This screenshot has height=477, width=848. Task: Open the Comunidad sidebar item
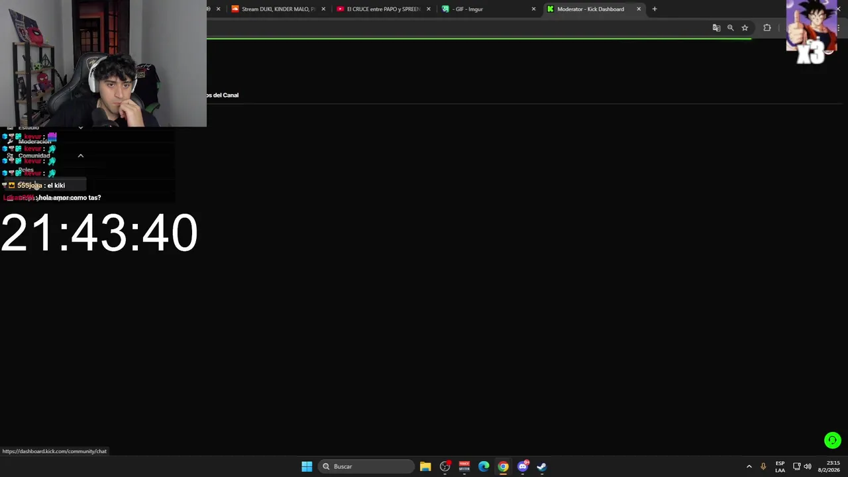pos(34,156)
